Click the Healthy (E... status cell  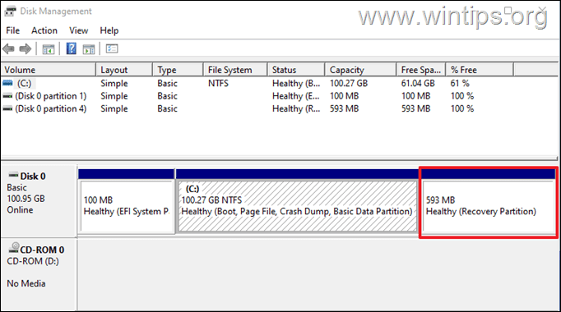click(x=296, y=96)
